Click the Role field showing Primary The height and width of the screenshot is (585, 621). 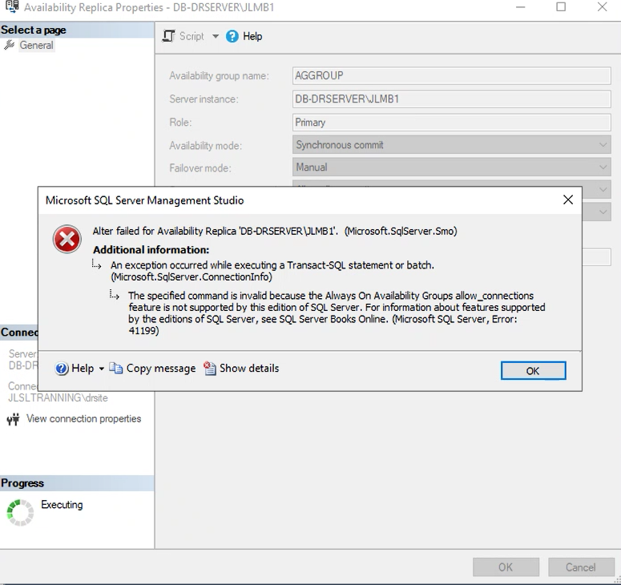coord(451,123)
